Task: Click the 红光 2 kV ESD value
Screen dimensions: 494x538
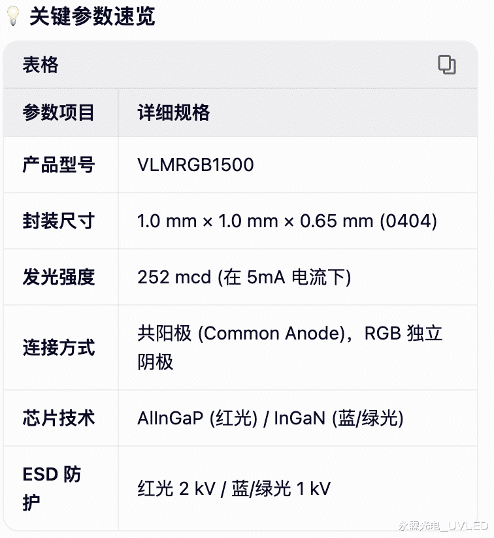Action: (176, 488)
